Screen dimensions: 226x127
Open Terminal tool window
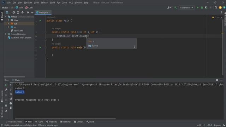(65, 122)
